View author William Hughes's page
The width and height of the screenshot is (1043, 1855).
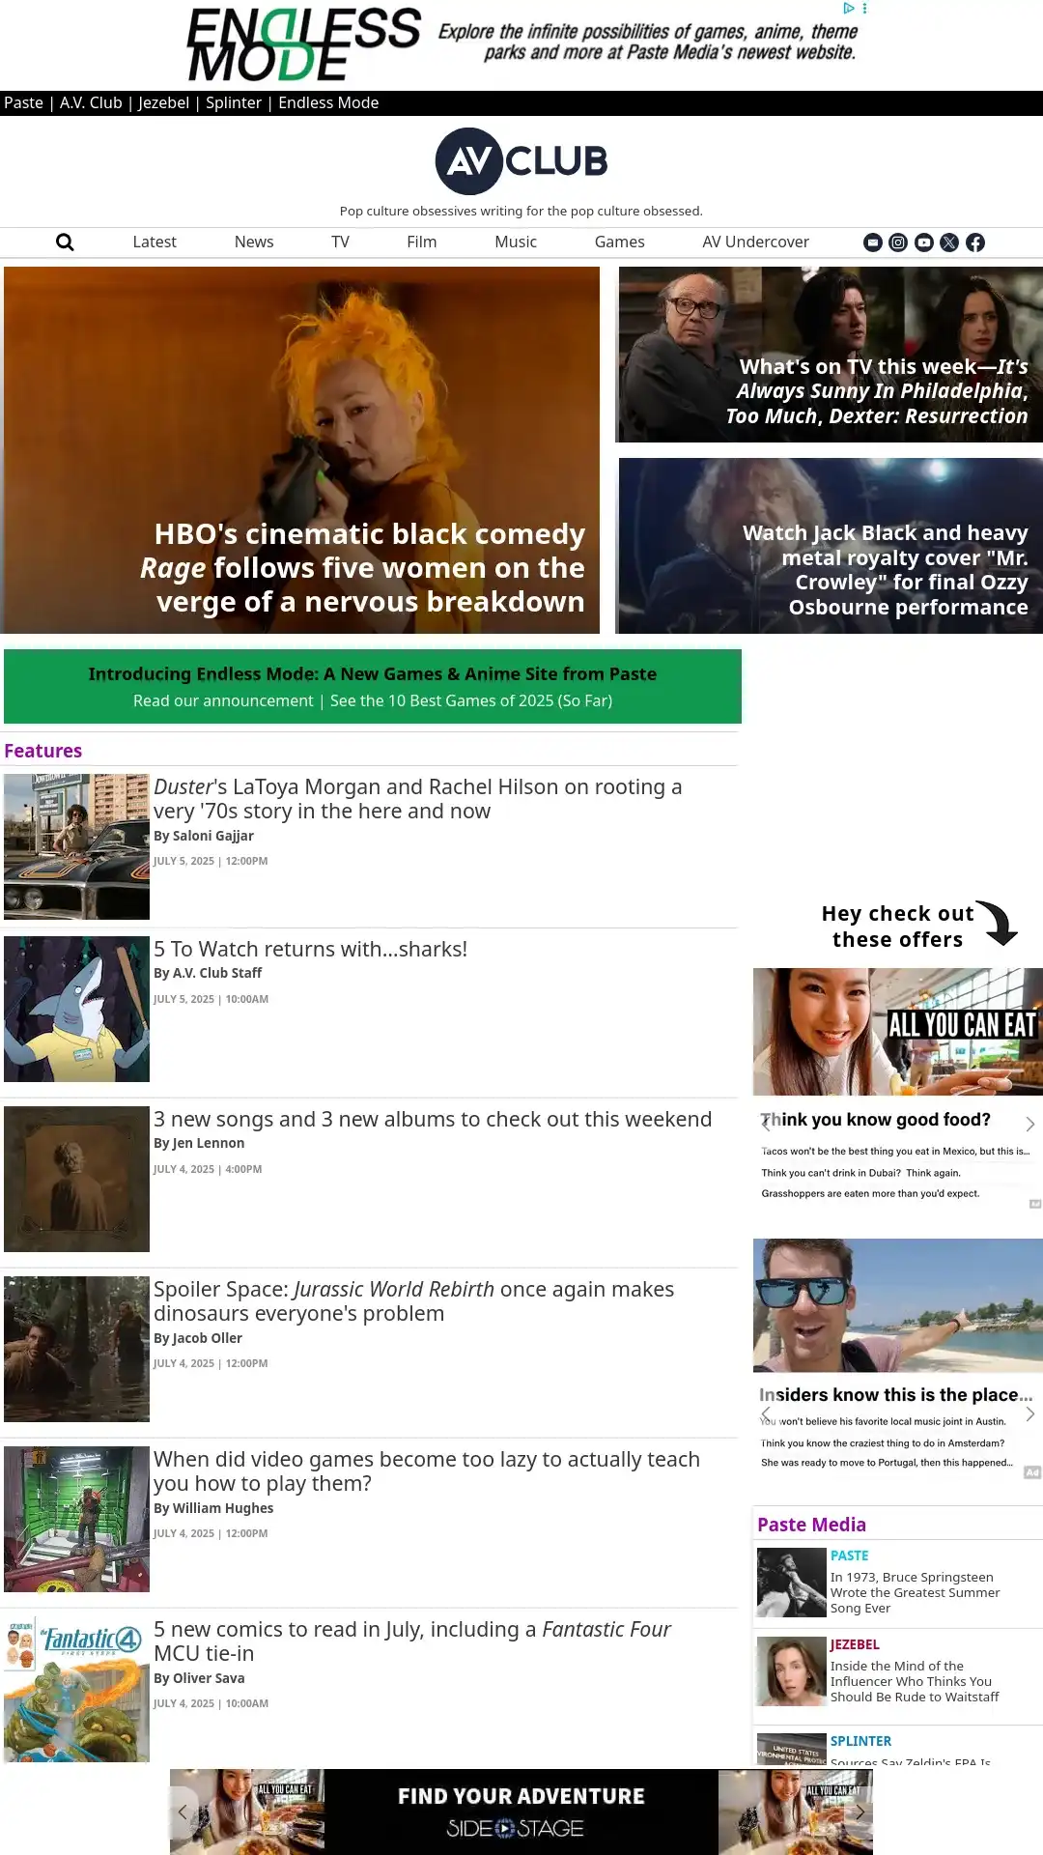coord(223,1508)
